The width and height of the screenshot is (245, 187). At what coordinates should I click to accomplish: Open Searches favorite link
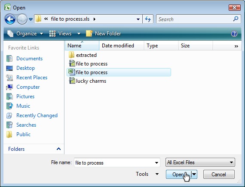pyautogui.click(x=26, y=125)
